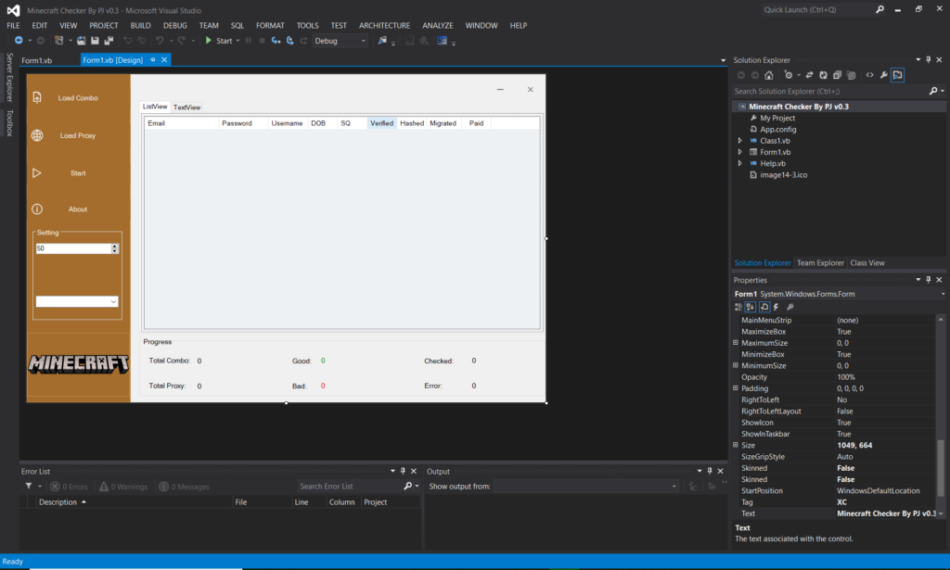Screen dimensions: 950x570
Task: Click the Home icon in Solution Explorer
Action: (769, 75)
